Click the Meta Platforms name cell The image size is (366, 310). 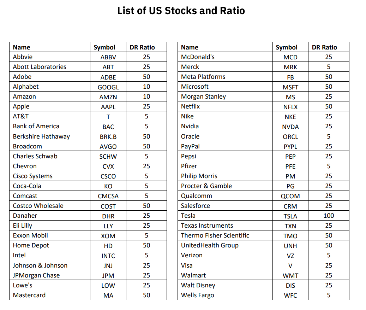(203, 77)
